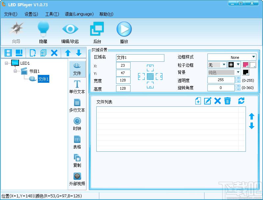Move tree item down with arrow

tap(79, 53)
